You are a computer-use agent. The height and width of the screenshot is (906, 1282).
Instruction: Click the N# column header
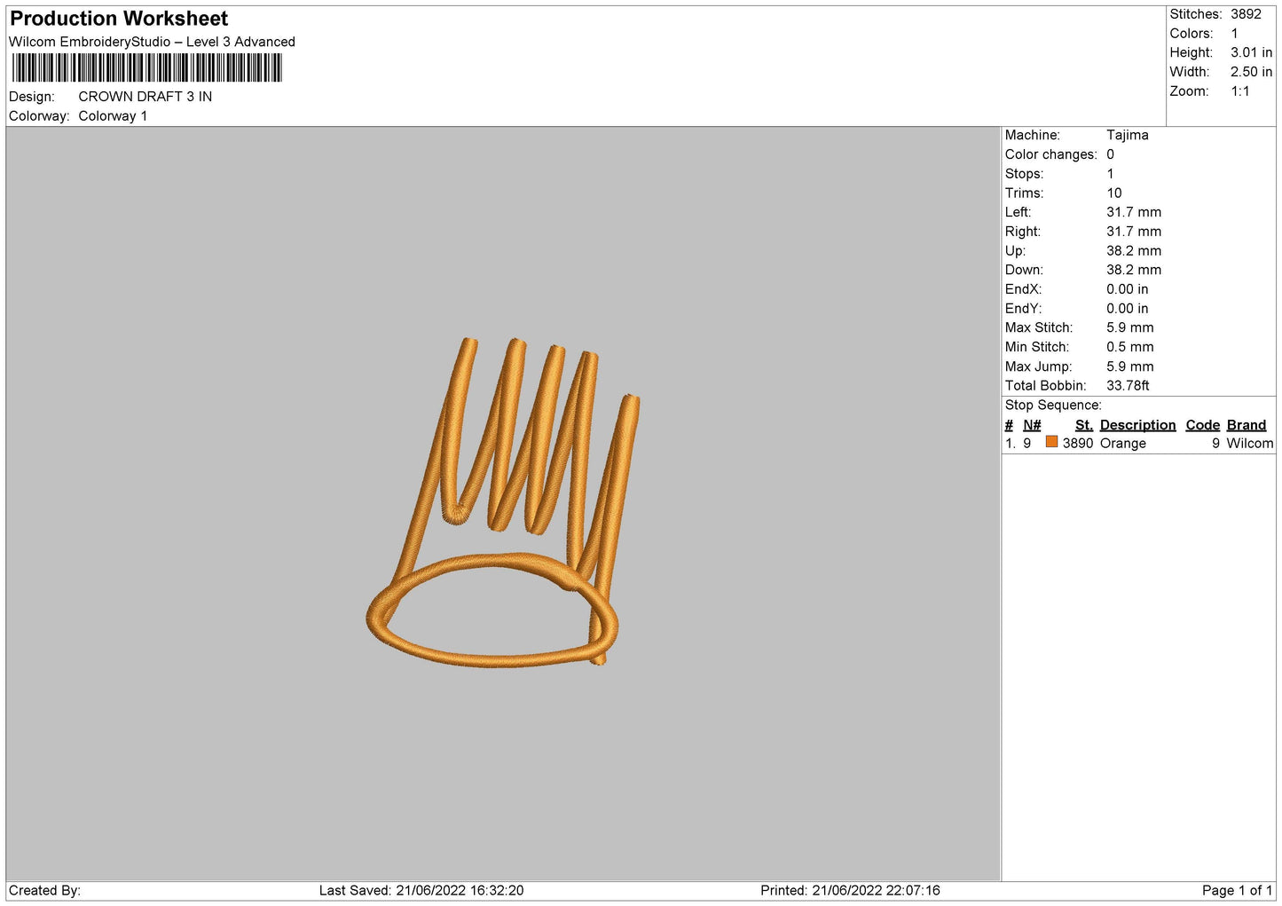coord(1031,425)
